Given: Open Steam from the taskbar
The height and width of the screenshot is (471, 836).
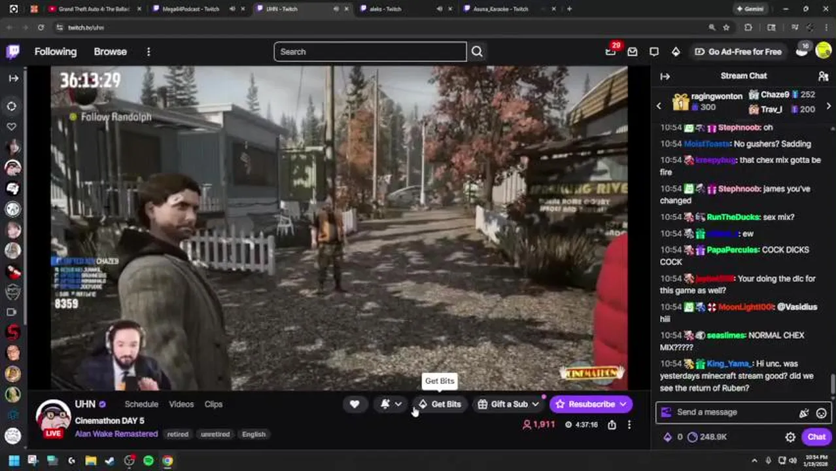Looking at the screenshot, I should click(x=110, y=461).
